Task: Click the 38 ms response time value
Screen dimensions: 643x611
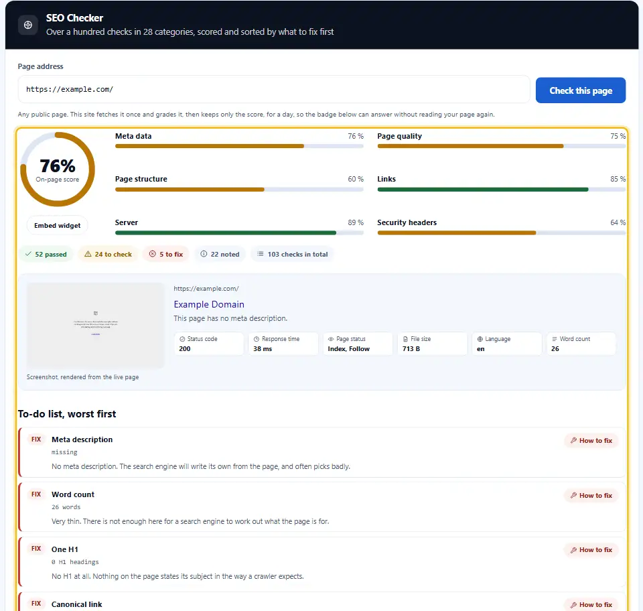Action: (263, 349)
